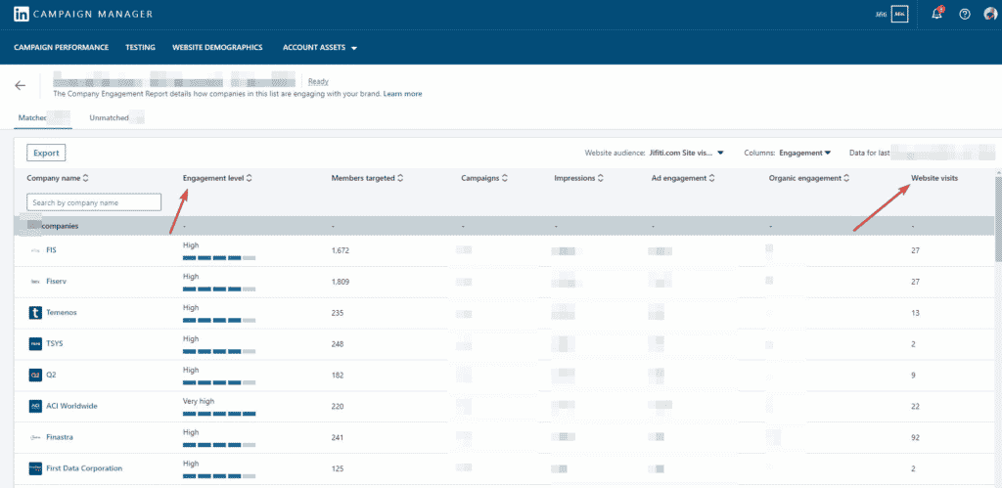
Task: Click the ACI Worldwide logo
Action: pyautogui.click(x=35, y=406)
